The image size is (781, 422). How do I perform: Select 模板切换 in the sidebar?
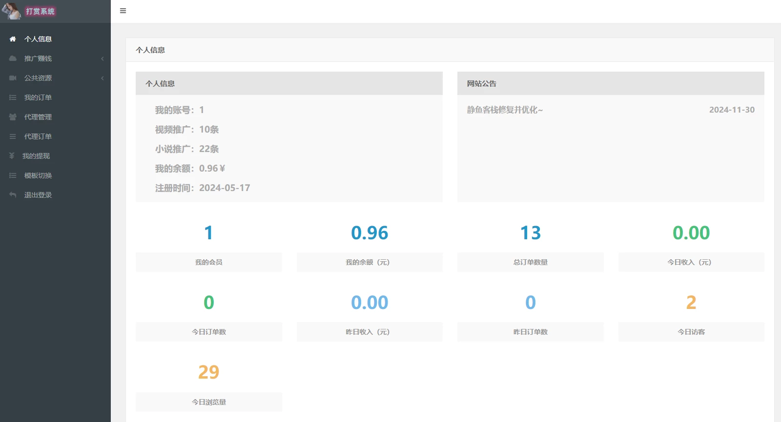(x=38, y=175)
